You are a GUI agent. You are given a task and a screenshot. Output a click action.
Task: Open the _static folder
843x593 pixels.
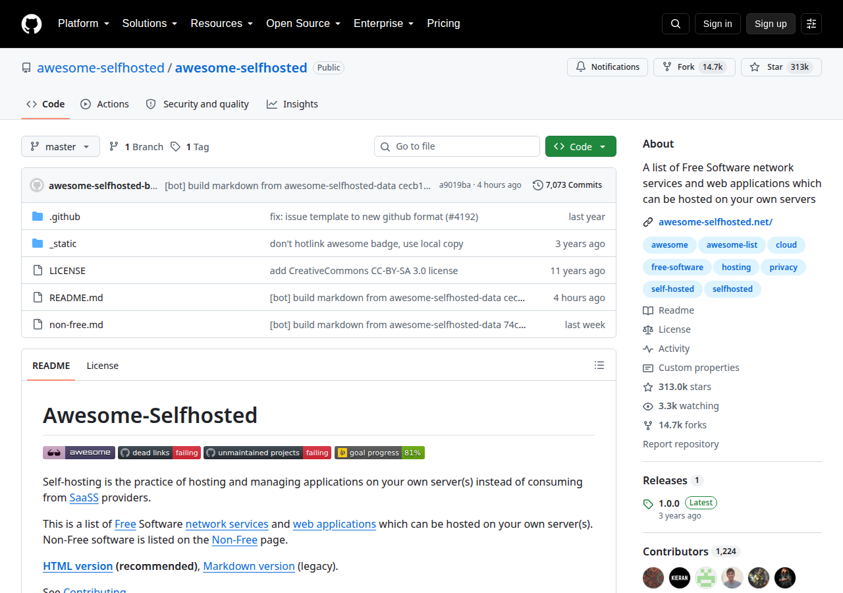point(63,244)
